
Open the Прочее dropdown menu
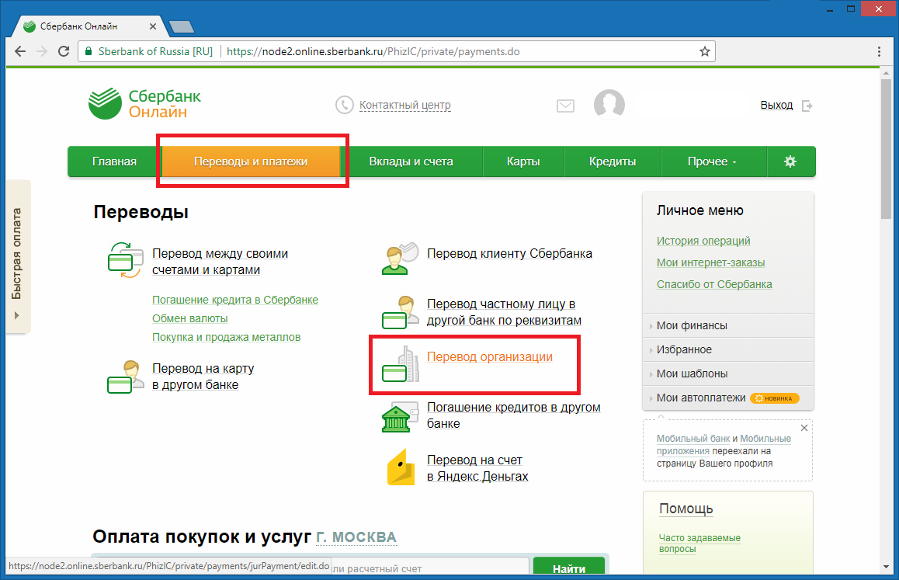tap(713, 161)
